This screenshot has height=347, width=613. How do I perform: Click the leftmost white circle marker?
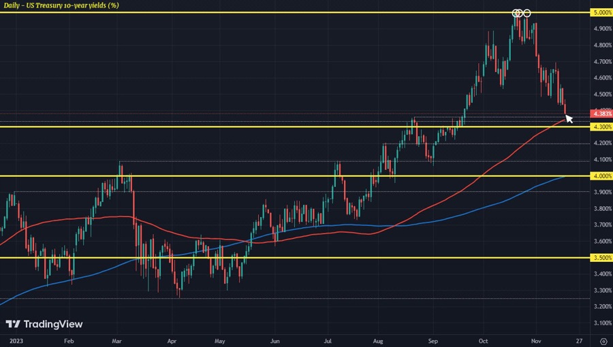pyautogui.click(x=516, y=13)
